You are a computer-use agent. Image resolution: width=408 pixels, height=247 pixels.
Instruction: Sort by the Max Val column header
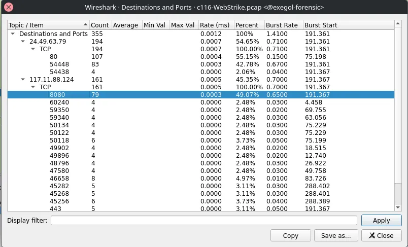pyautogui.click(x=184, y=25)
